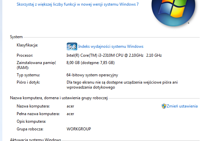Click the Typ systemu label

click(x=28, y=75)
